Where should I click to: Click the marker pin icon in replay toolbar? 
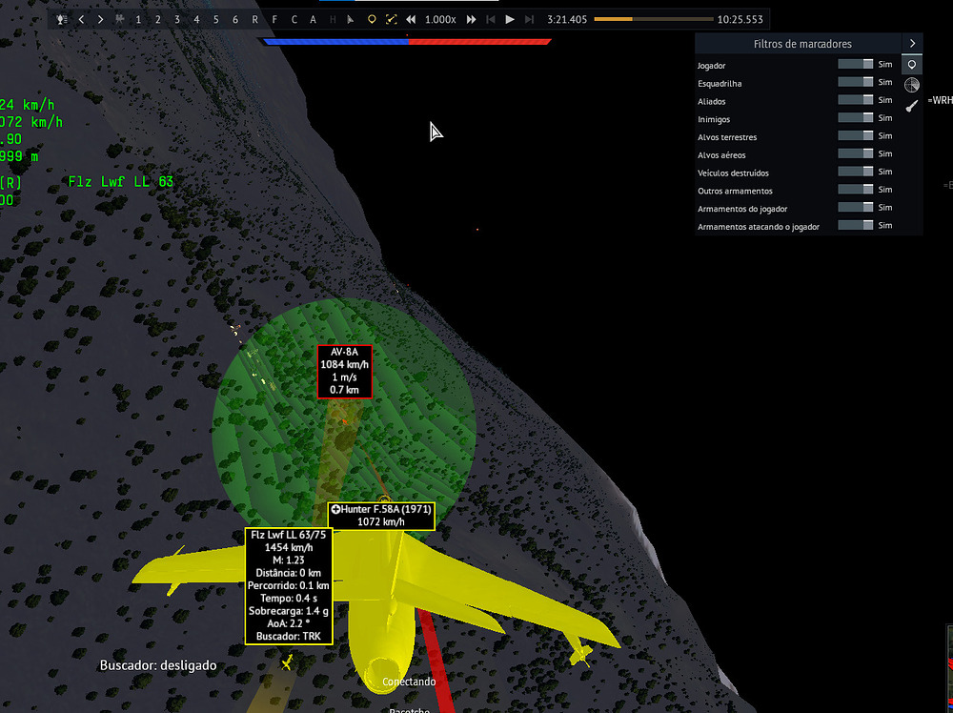click(372, 19)
